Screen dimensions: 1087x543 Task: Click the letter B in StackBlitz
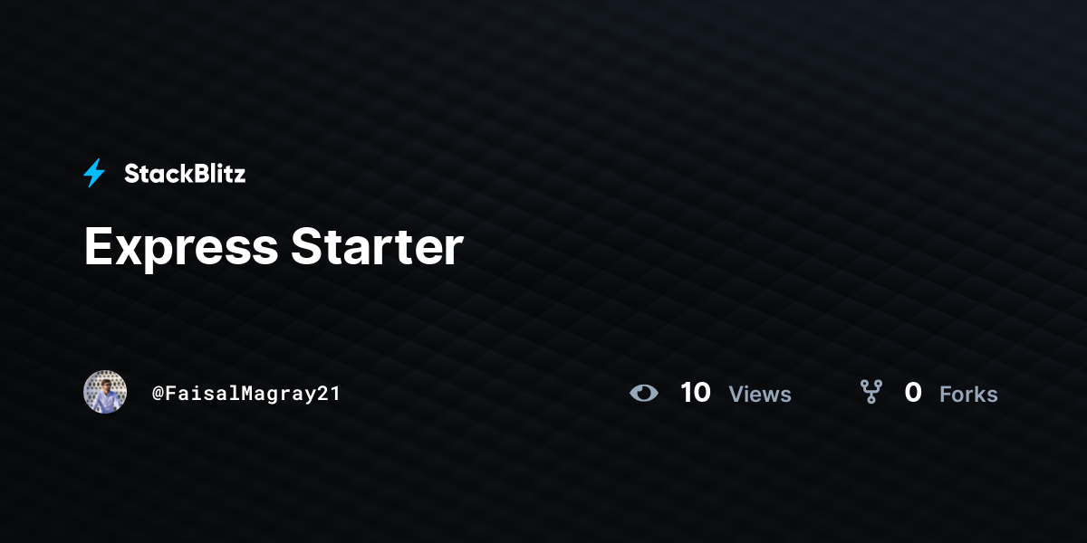(x=194, y=174)
